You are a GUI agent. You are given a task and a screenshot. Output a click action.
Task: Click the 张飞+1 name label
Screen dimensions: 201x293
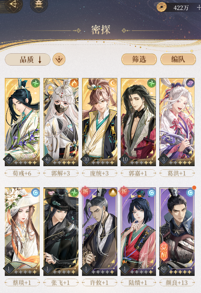pyautogui.click(x=60, y=283)
